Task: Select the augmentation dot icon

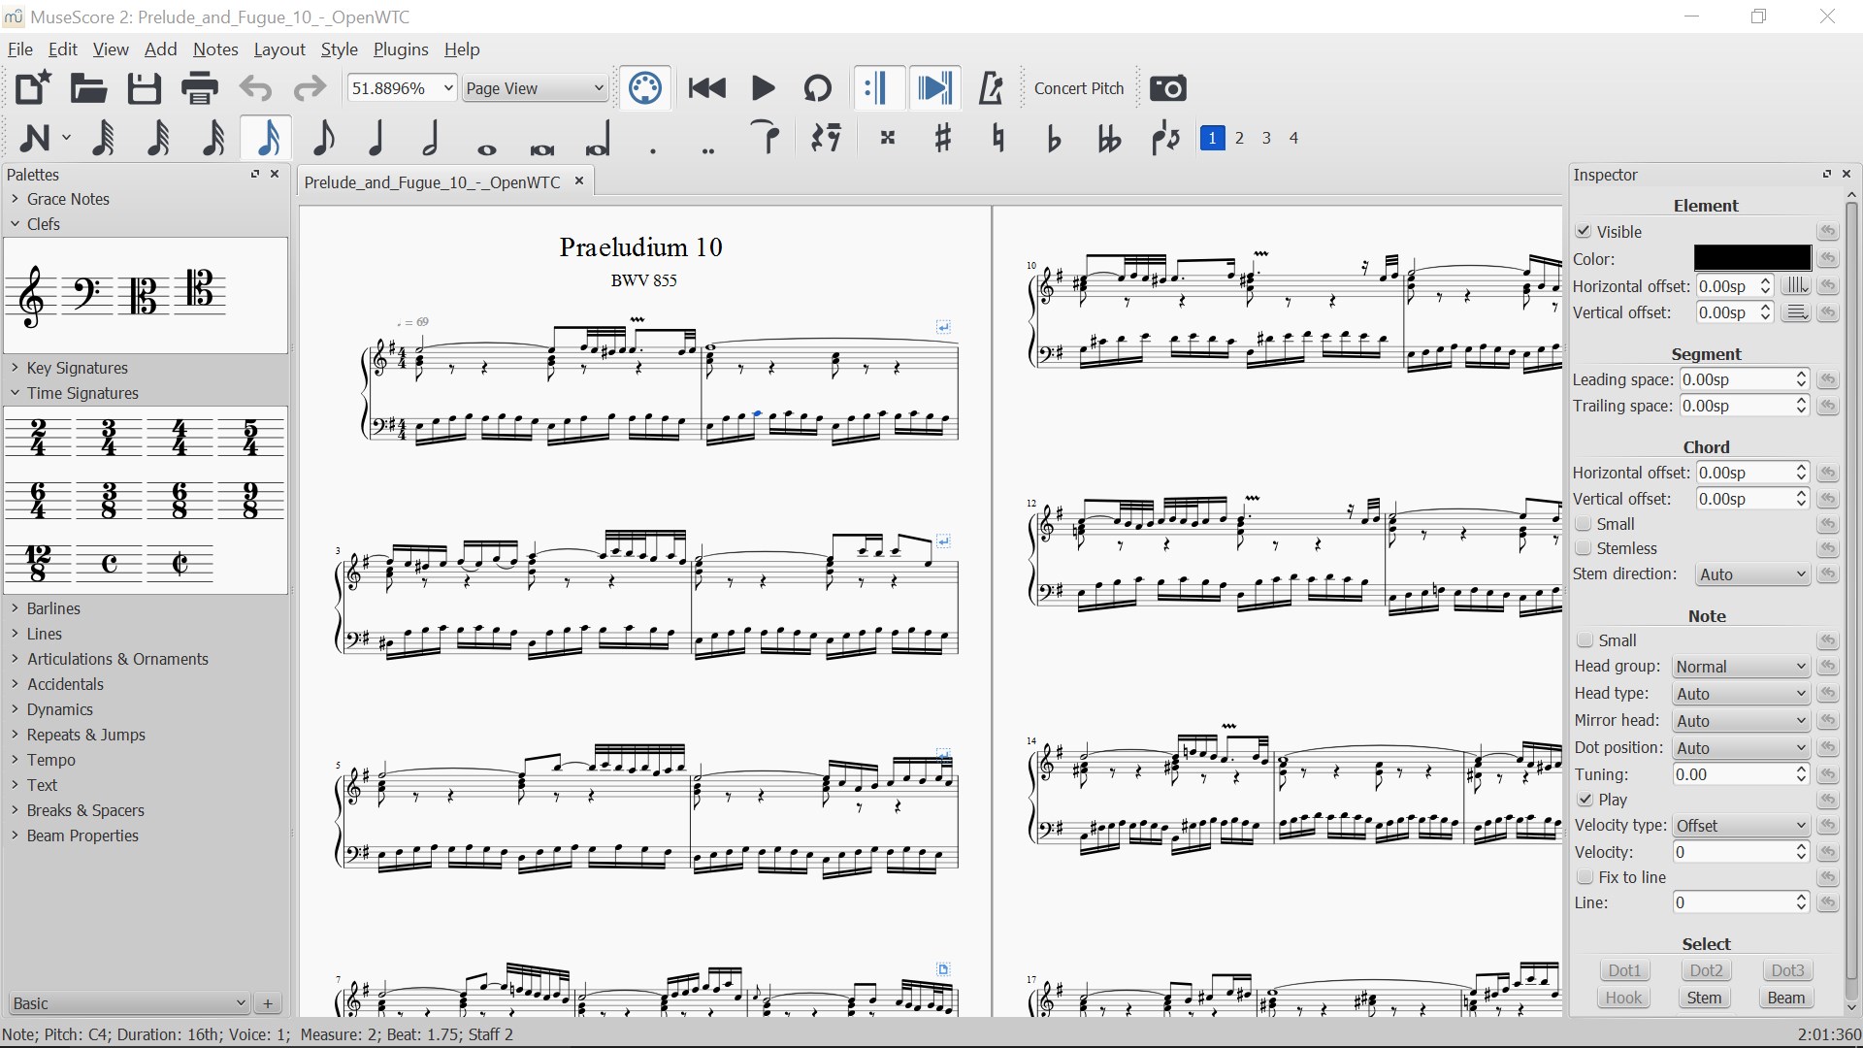Action: coord(653,144)
